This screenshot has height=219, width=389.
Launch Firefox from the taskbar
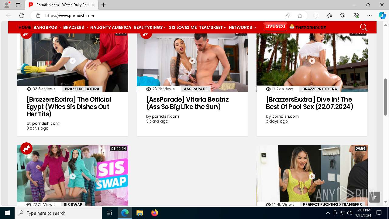[x=154, y=213]
